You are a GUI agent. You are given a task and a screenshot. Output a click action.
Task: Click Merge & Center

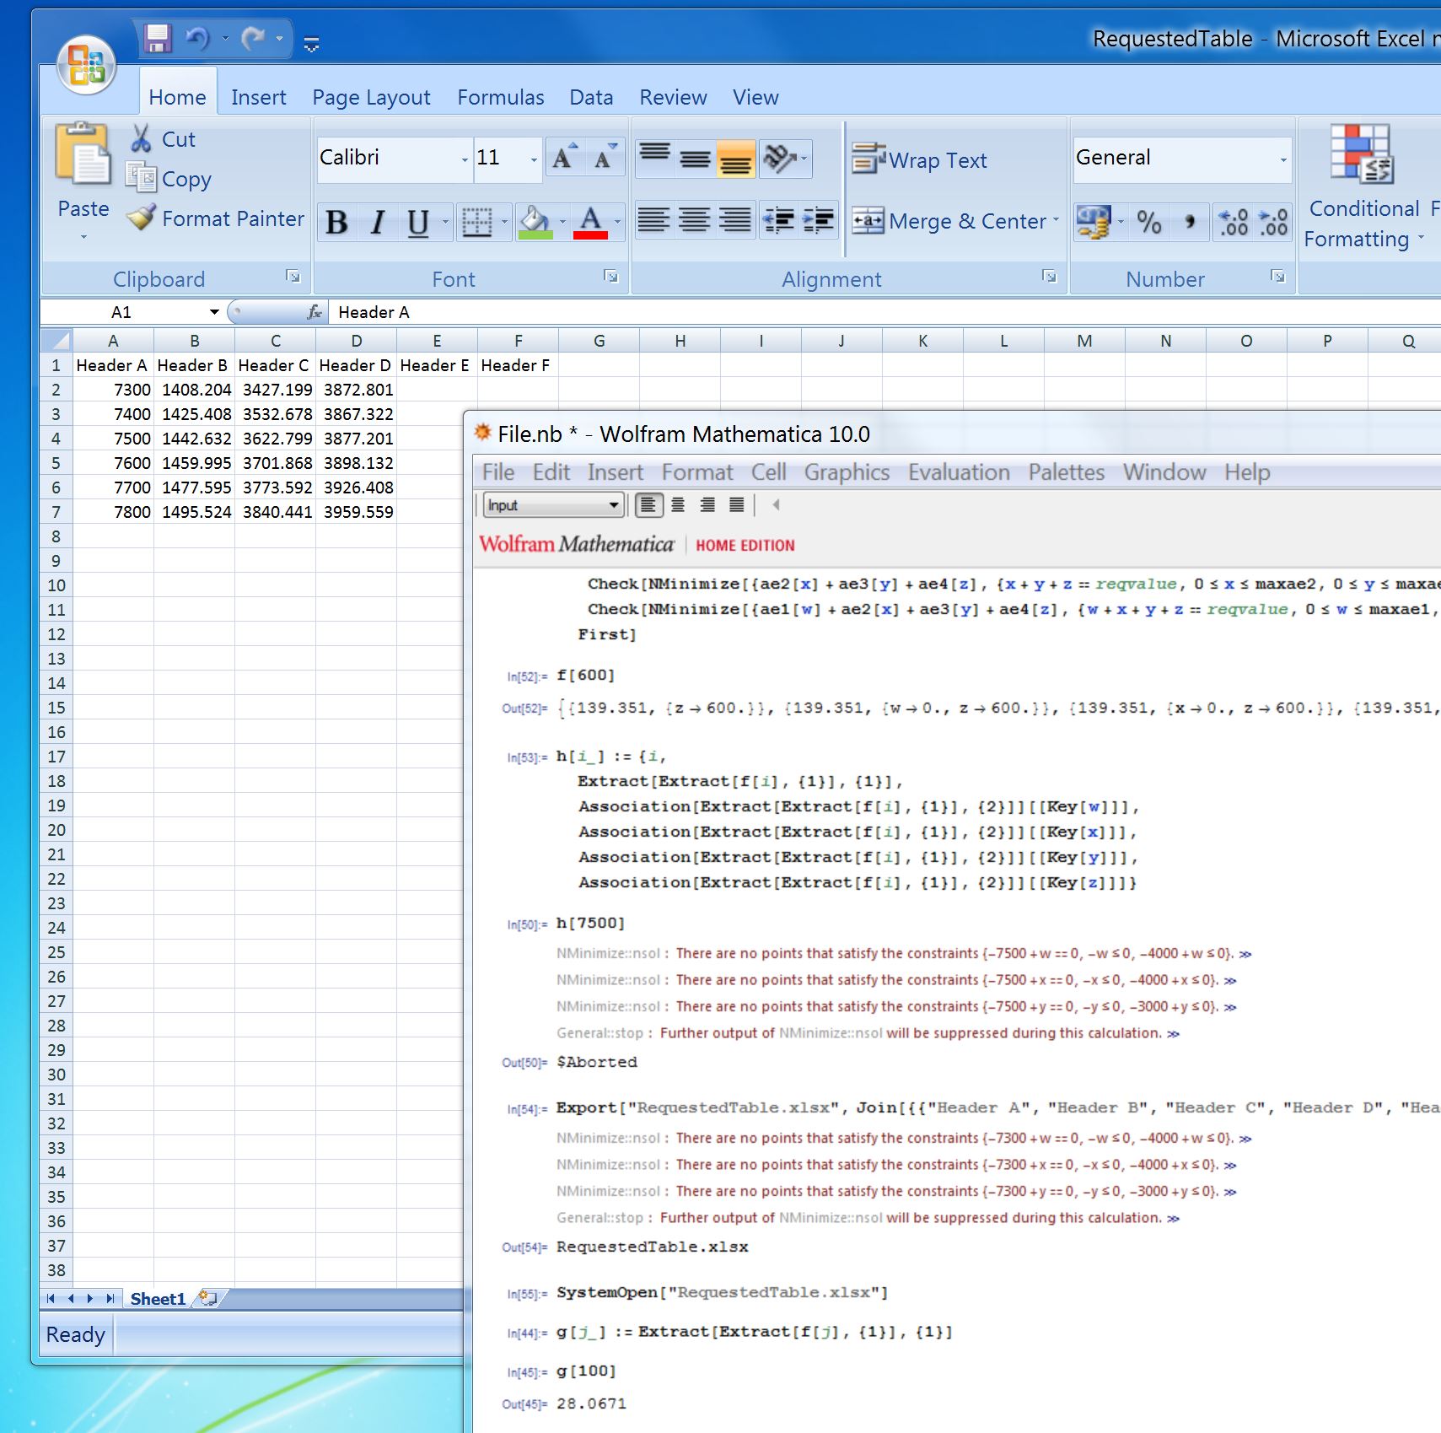coord(949,221)
